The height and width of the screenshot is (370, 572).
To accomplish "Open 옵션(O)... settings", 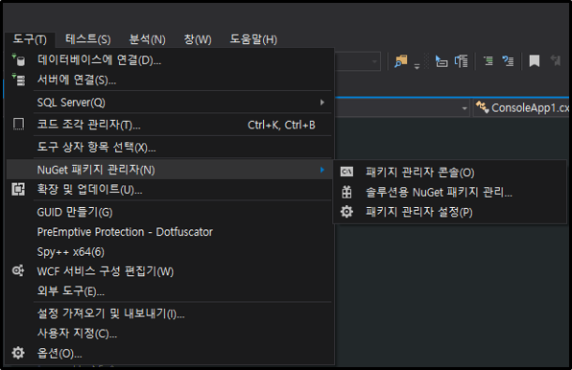I will click(170, 354).
